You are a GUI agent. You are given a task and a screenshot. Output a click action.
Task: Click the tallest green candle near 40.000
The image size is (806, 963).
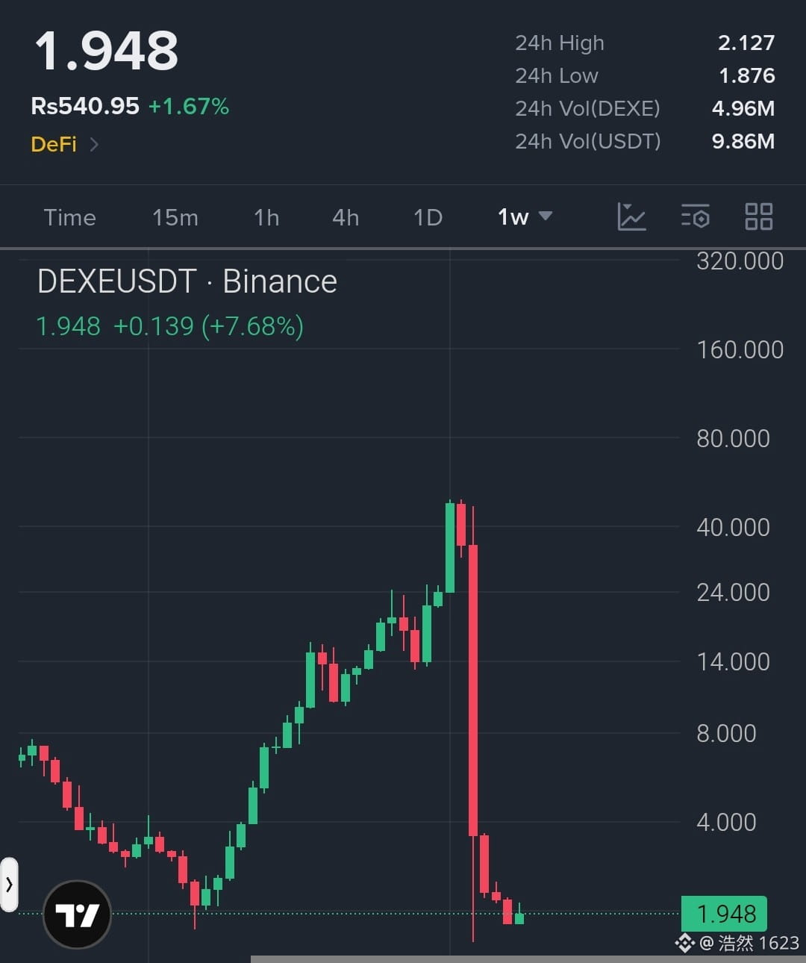click(450, 547)
